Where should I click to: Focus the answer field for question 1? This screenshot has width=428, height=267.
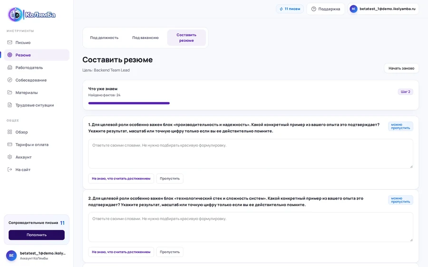pyautogui.click(x=251, y=154)
